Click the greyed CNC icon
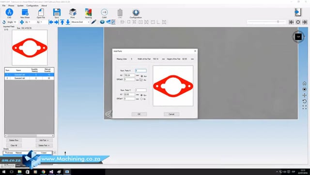310x175 pixels. (x=120, y=13)
